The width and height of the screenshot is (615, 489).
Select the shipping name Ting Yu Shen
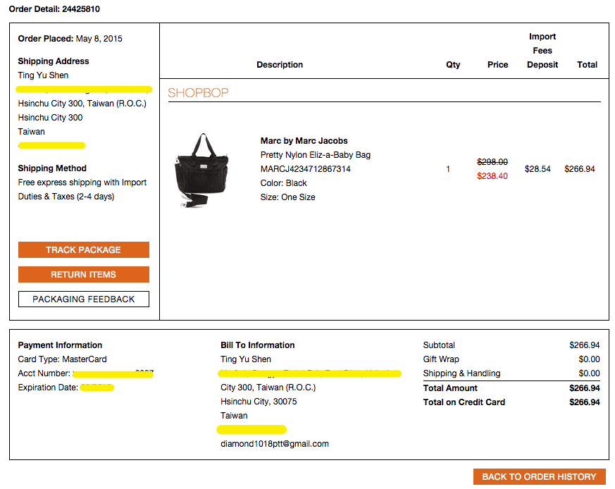click(x=43, y=75)
